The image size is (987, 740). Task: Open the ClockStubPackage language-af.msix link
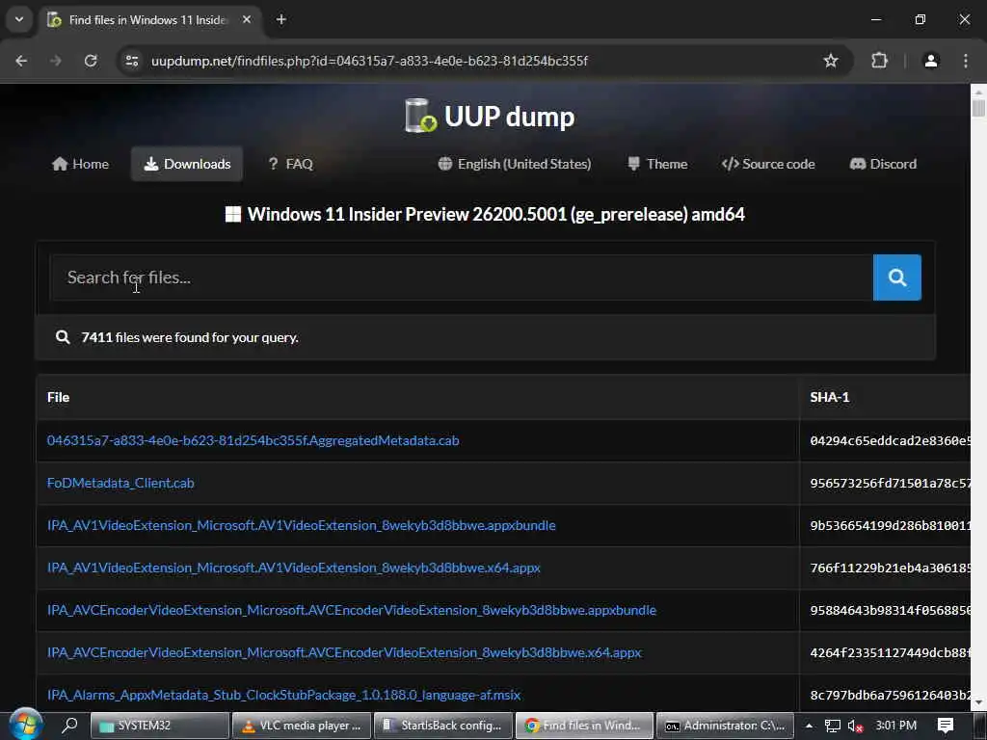284,695
